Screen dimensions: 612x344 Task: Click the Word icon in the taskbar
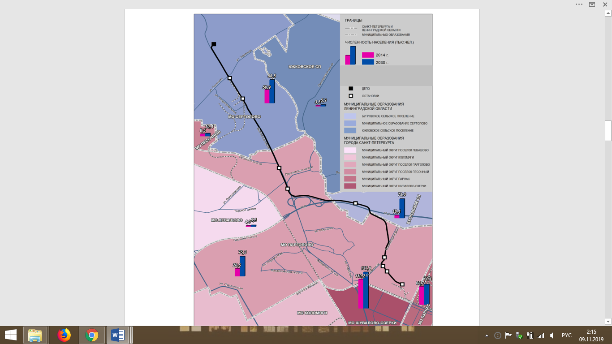coord(119,335)
